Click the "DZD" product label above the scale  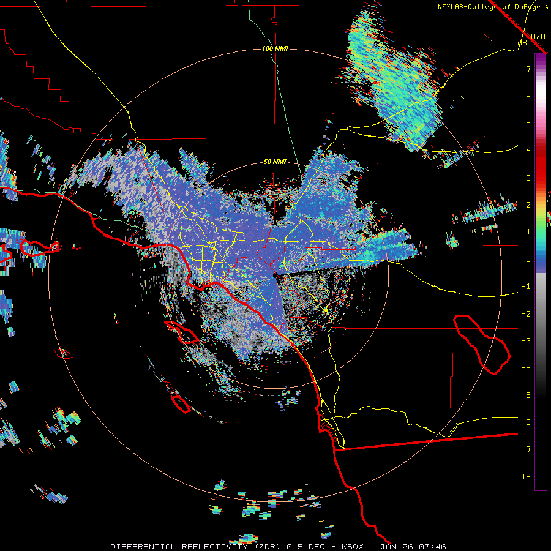tap(538, 37)
